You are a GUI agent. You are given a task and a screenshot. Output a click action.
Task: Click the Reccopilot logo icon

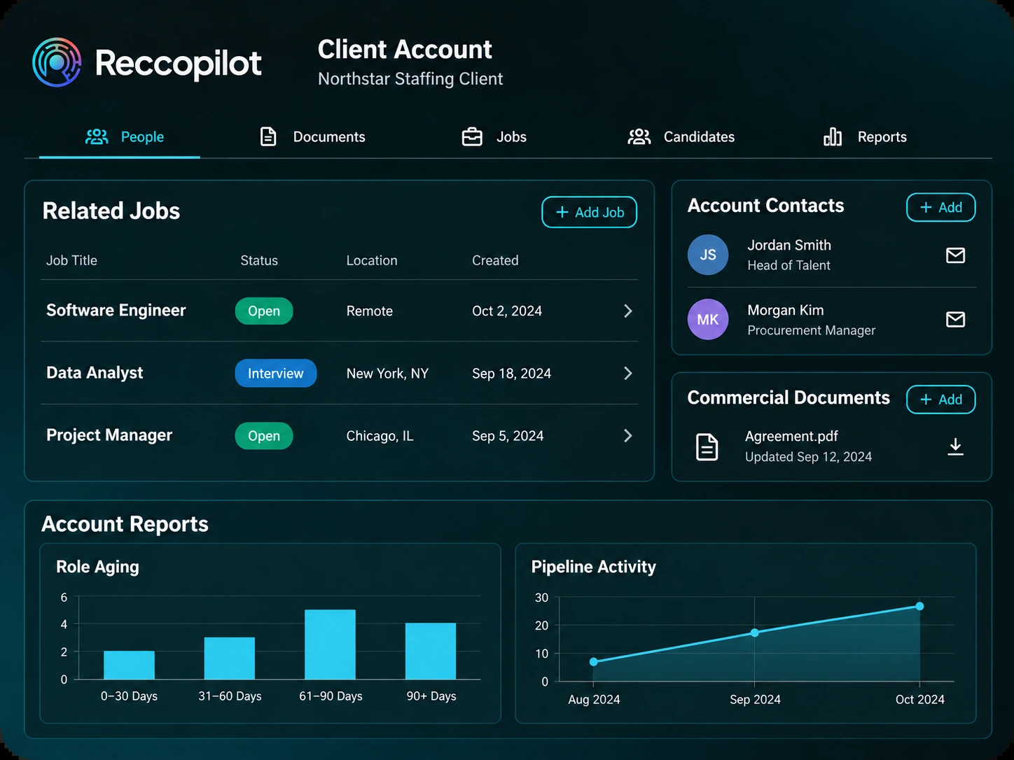pyautogui.click(x=57, y=62)
